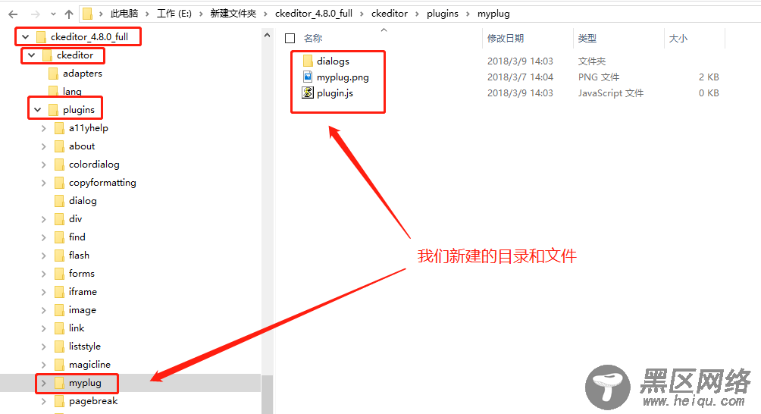
Task: Click 工作 (E:) breadcrumb segment
Action: pyautogui.click(x=174, y=14)
